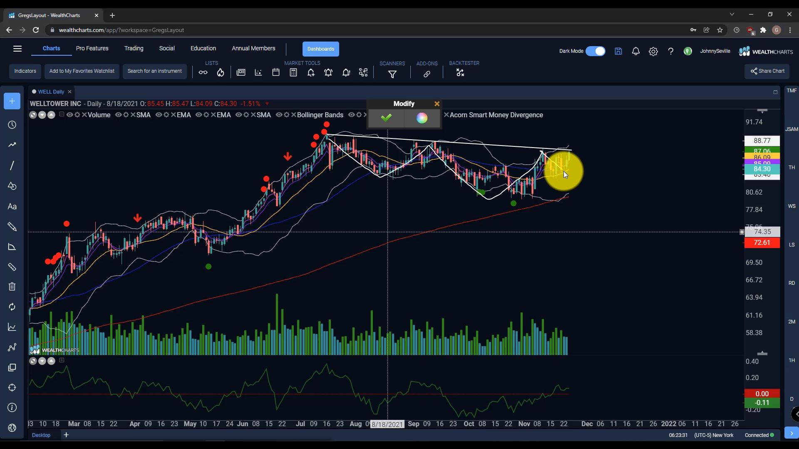Open the settings gear in header

click(653, 52)
